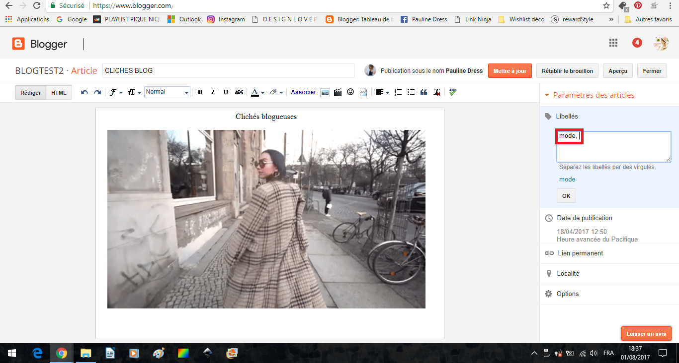Click the redo arrow in editor toolbar
Viewport: 679px width, 363px height.
tap(97, 92)
